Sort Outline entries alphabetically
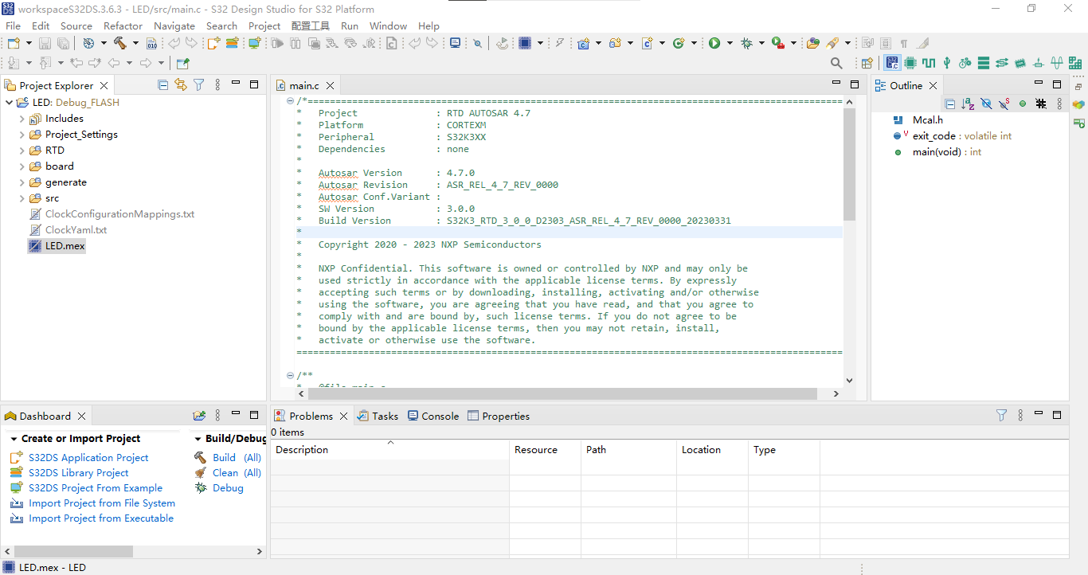 click(x=968, y=104)
